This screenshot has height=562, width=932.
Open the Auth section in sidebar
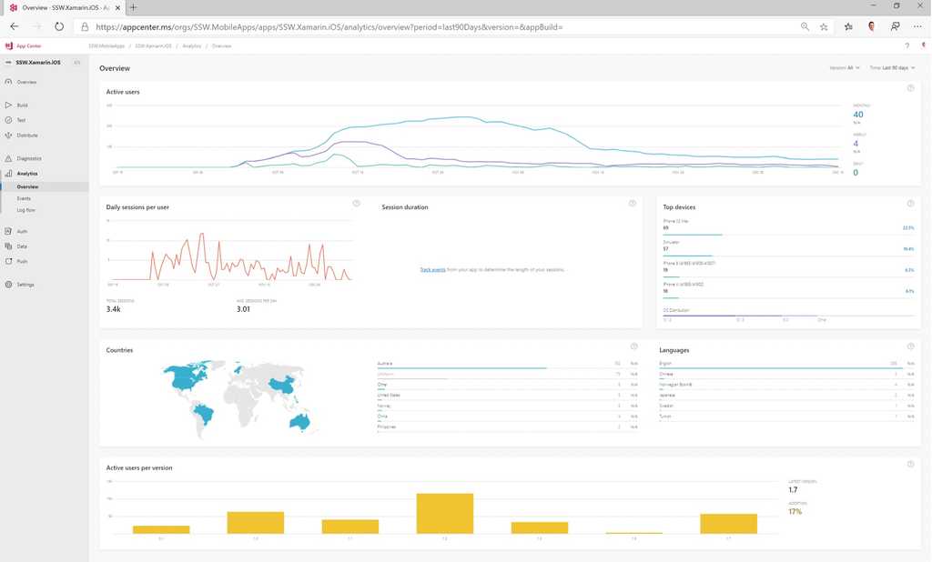(22, 232)
